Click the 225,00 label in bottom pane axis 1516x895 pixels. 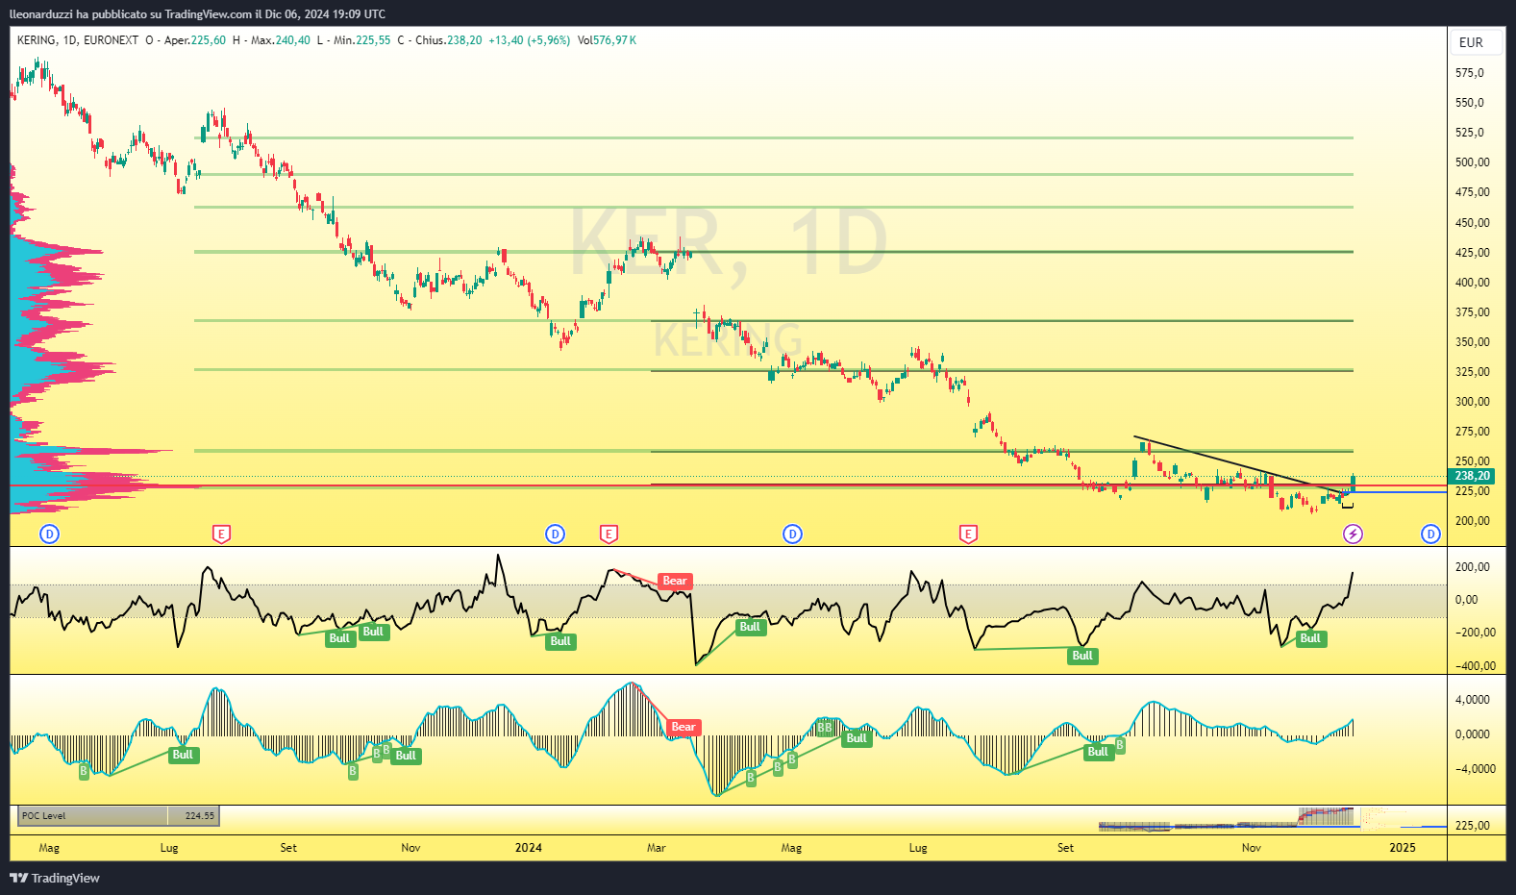pyautogui.click(x=1472, y=826)
